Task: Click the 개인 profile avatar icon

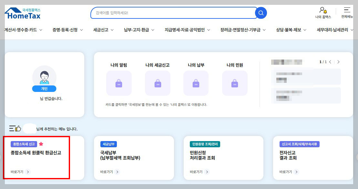Action: pos(44,77)
